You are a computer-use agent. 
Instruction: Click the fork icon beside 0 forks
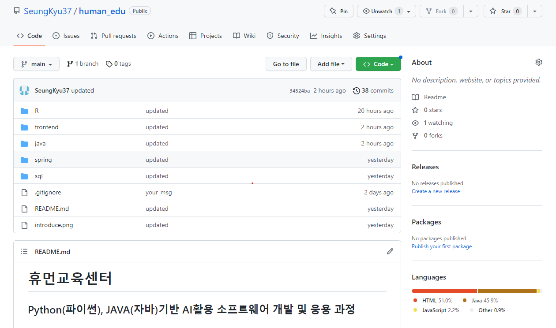click(x=415, y=135)
